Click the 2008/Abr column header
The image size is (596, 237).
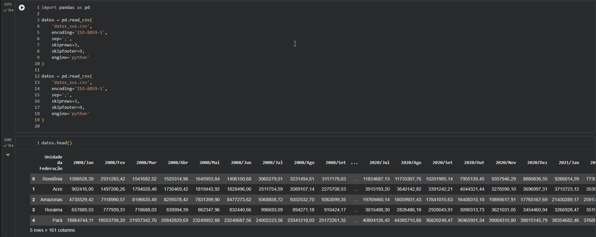click(178, 163)
